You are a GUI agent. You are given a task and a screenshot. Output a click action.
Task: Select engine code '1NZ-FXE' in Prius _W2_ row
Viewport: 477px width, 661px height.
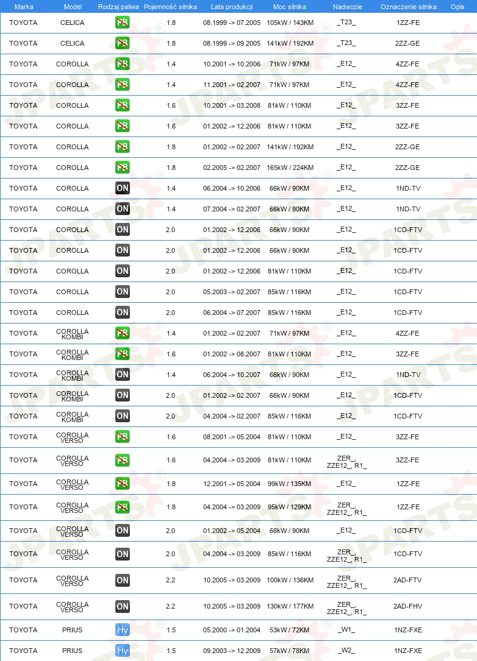[408, 651]
